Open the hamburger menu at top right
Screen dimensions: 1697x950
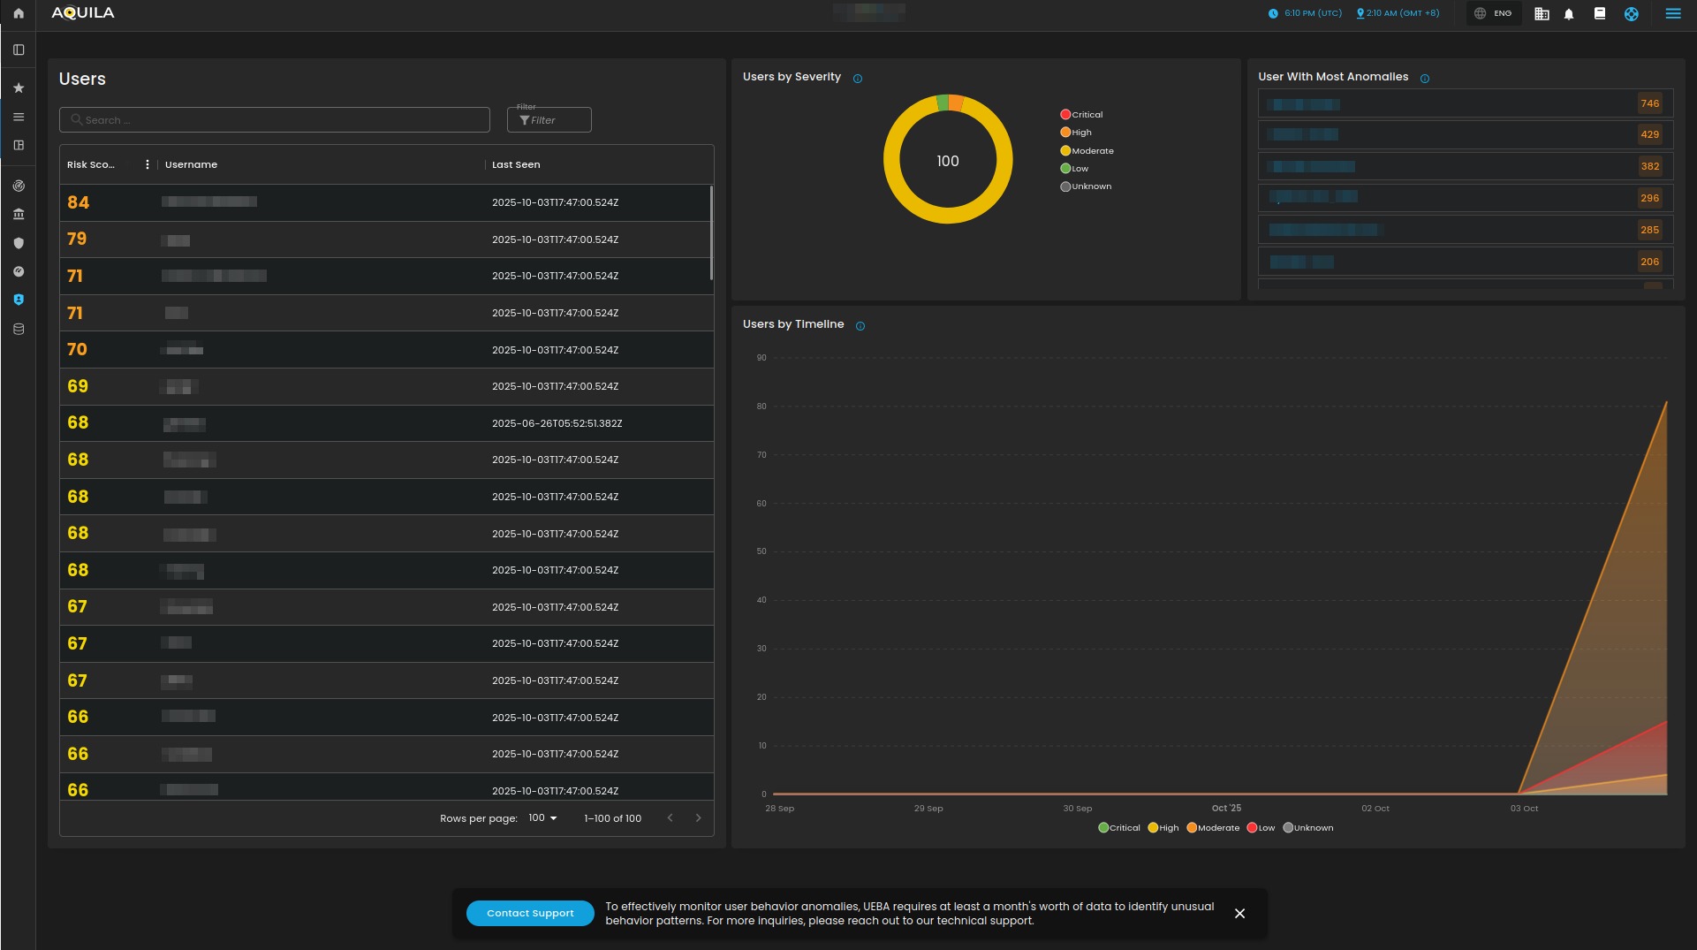tap(1672, 13)
